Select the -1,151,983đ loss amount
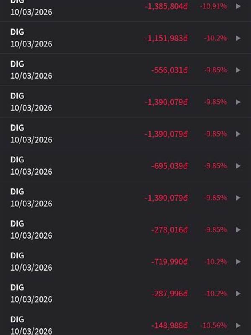Viewport: 251px width, 335px height. tap(166, 38)
